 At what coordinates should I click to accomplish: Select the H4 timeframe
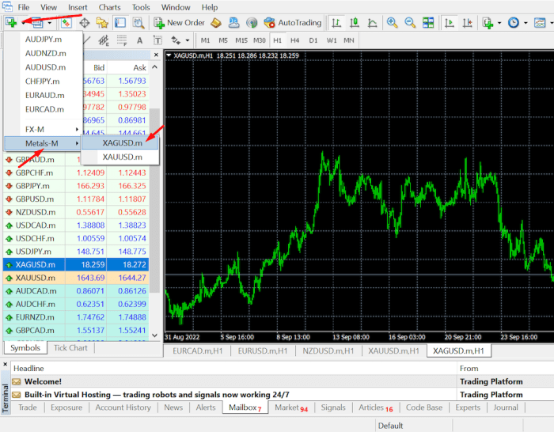294,40
